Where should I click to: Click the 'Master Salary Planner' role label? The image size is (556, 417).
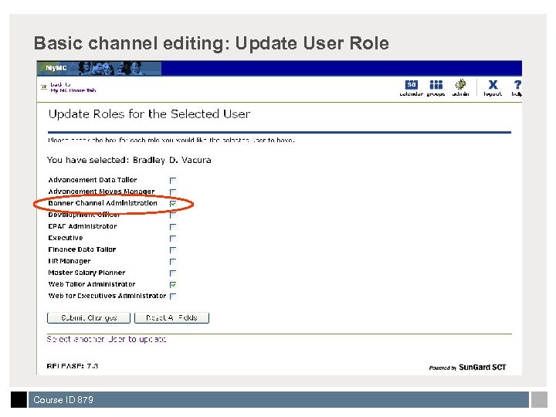coord(86,273)
